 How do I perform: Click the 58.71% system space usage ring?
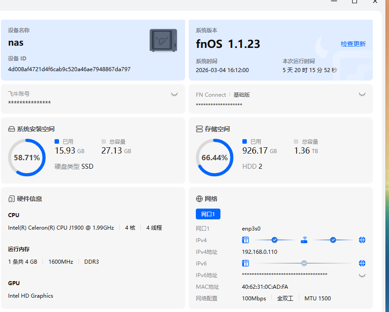click(27, 158)
